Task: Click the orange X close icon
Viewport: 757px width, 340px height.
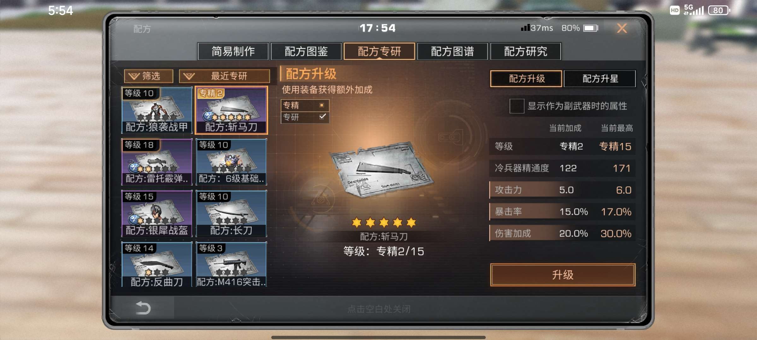Action: tap(622, 28)
